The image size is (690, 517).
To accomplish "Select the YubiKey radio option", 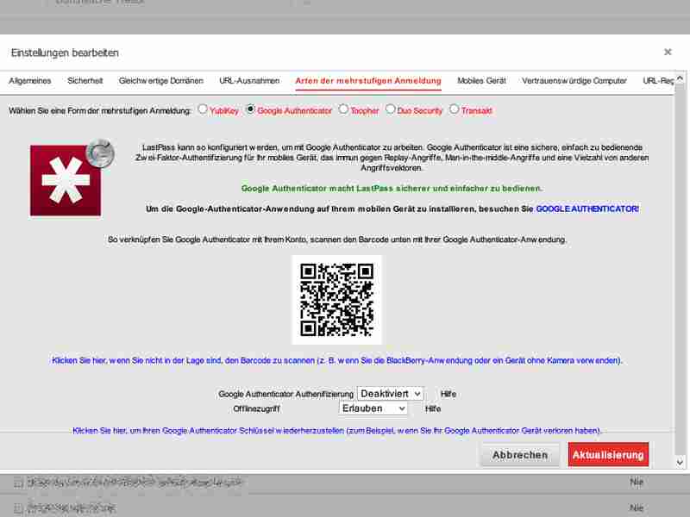I will (203, 109).
